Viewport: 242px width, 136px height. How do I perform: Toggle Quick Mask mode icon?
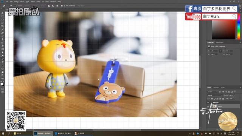(x=3, y=89)
